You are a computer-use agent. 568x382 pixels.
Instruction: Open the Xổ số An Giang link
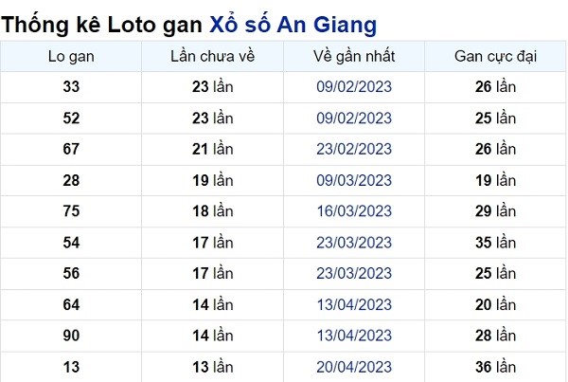(293, 26)
